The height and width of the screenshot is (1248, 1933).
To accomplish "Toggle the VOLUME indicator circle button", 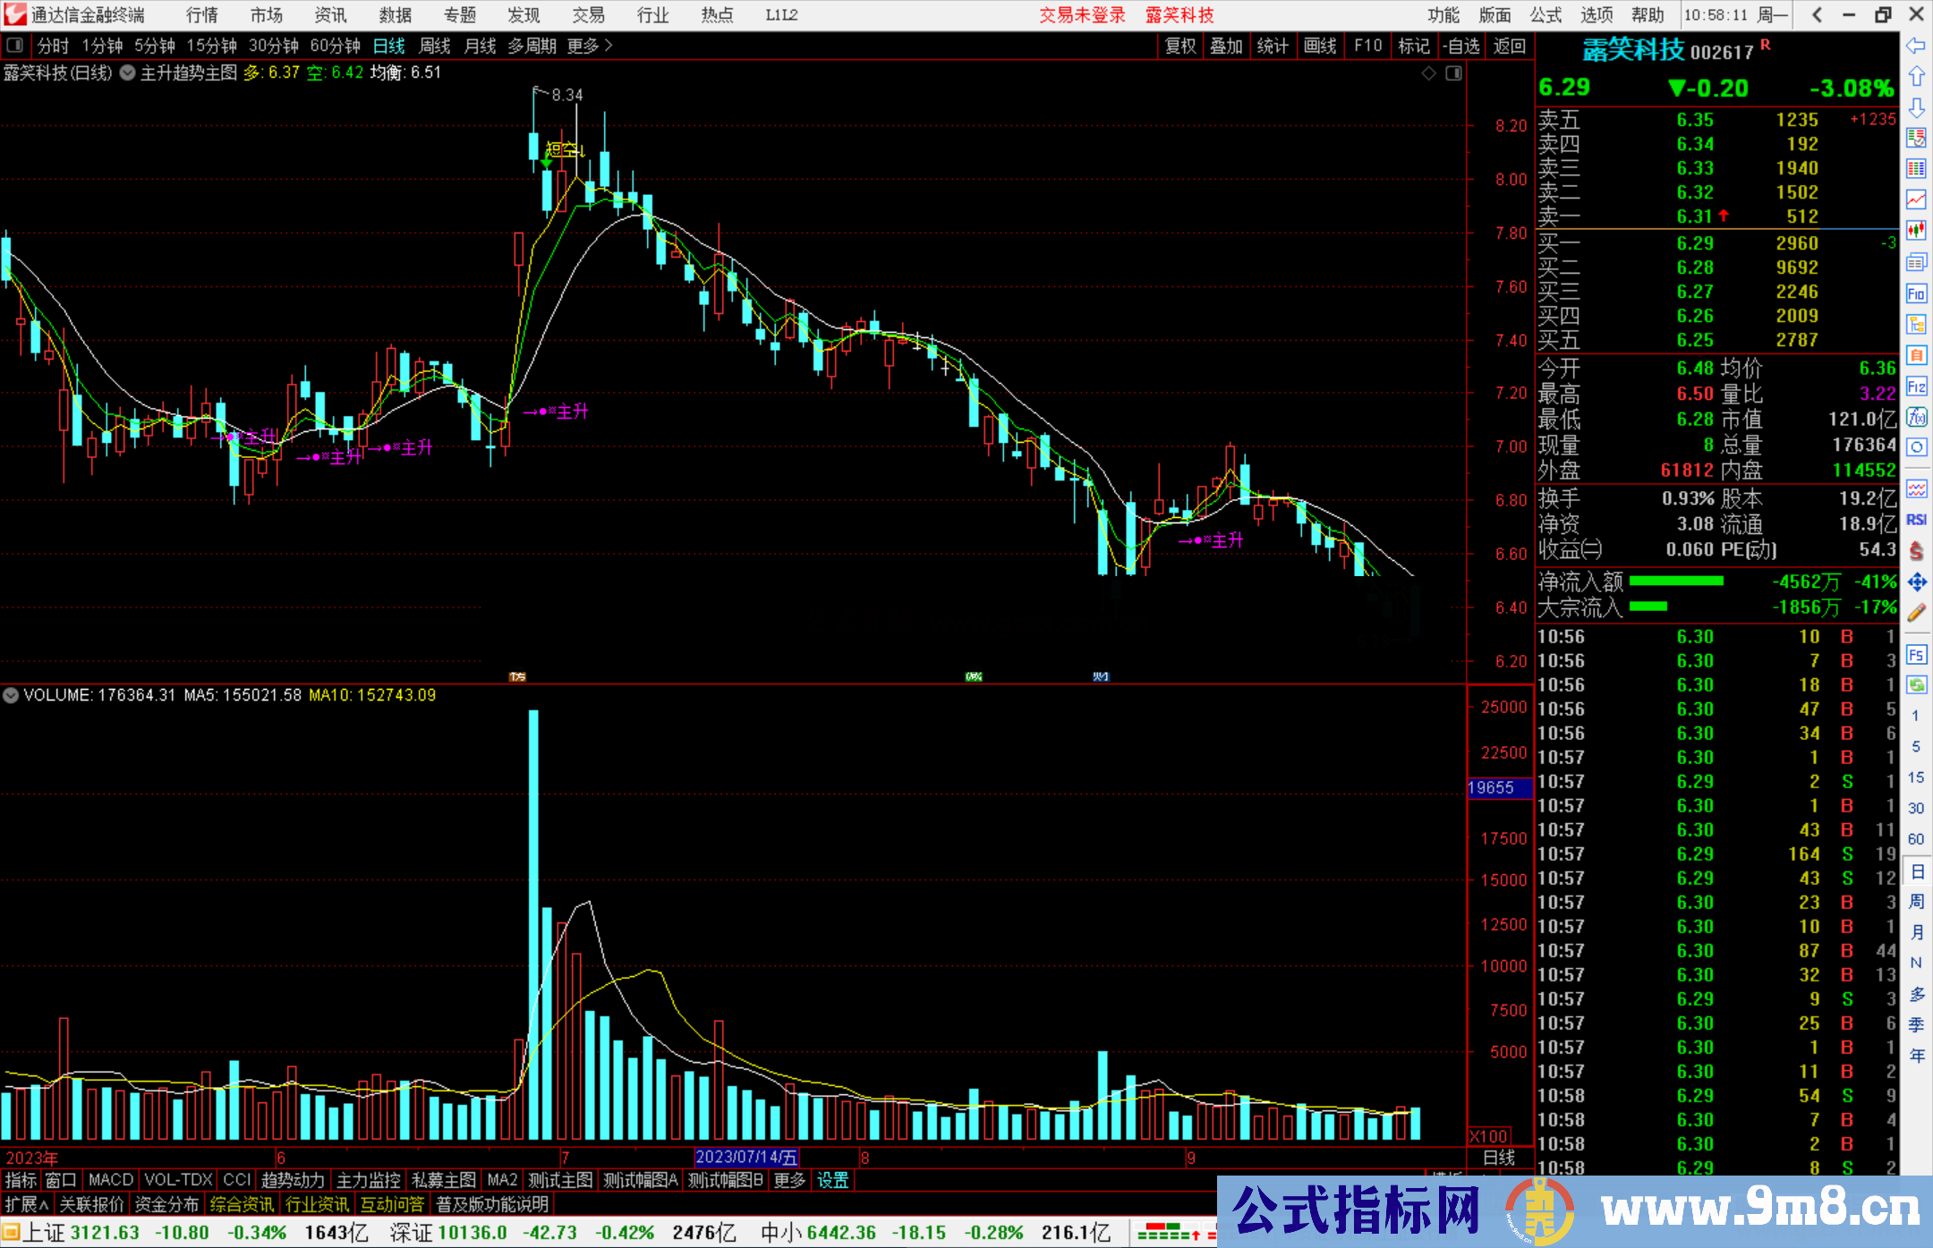I will click(11, 695).
